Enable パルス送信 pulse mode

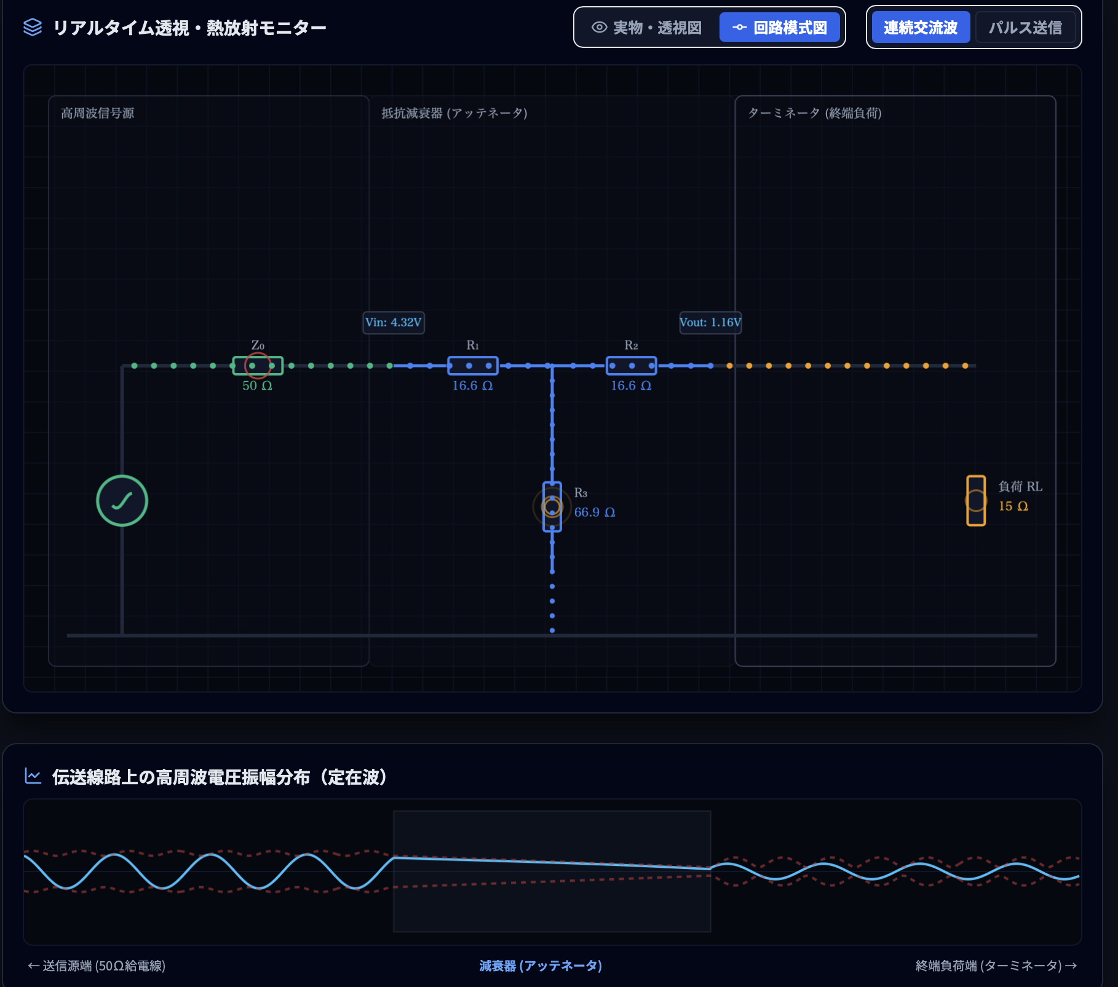click(1025, 28)
